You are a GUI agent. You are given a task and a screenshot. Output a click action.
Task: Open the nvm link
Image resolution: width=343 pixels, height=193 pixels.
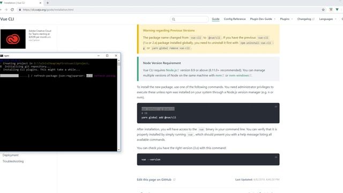pos(220,76)
